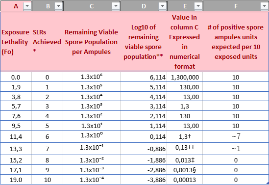Click spore population cell 1.3x10¹
This screenshot has width=269, height=185.
tap(92, 126)
